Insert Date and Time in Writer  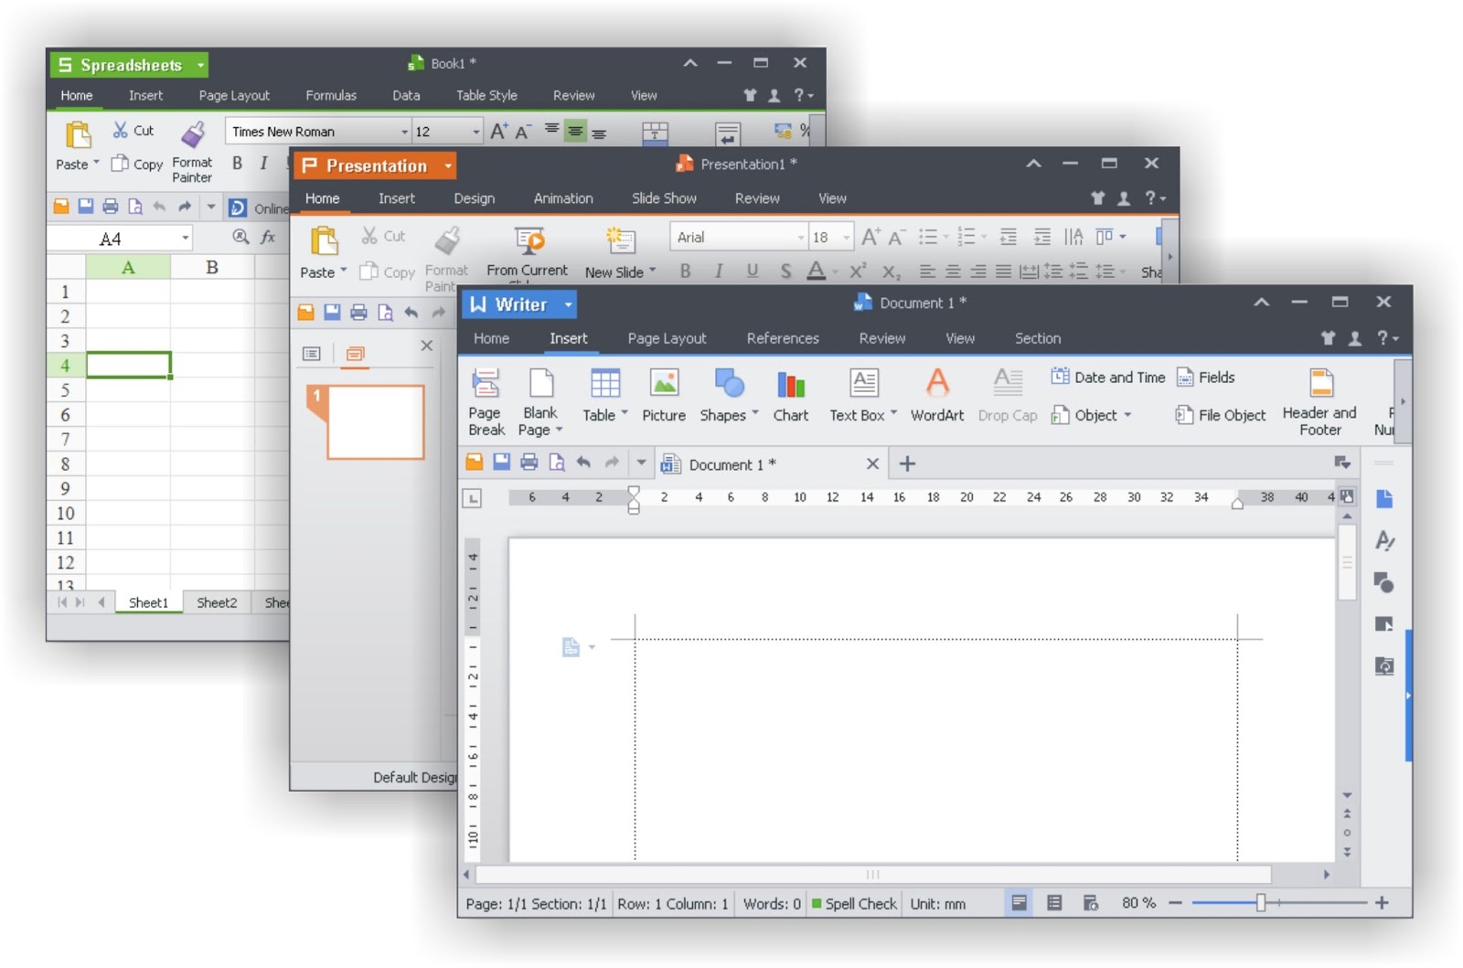1108,377
